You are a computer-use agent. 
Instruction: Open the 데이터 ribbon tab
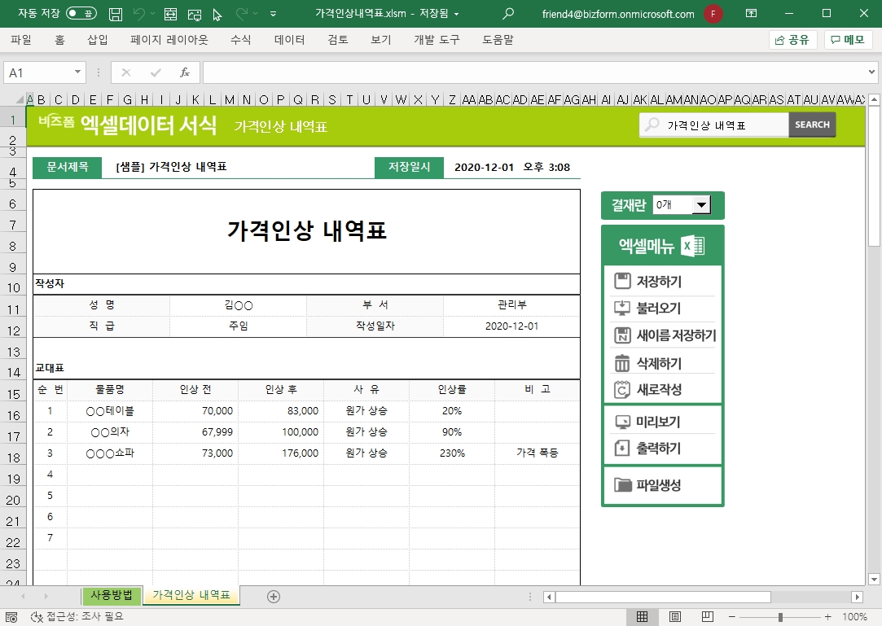289,39
